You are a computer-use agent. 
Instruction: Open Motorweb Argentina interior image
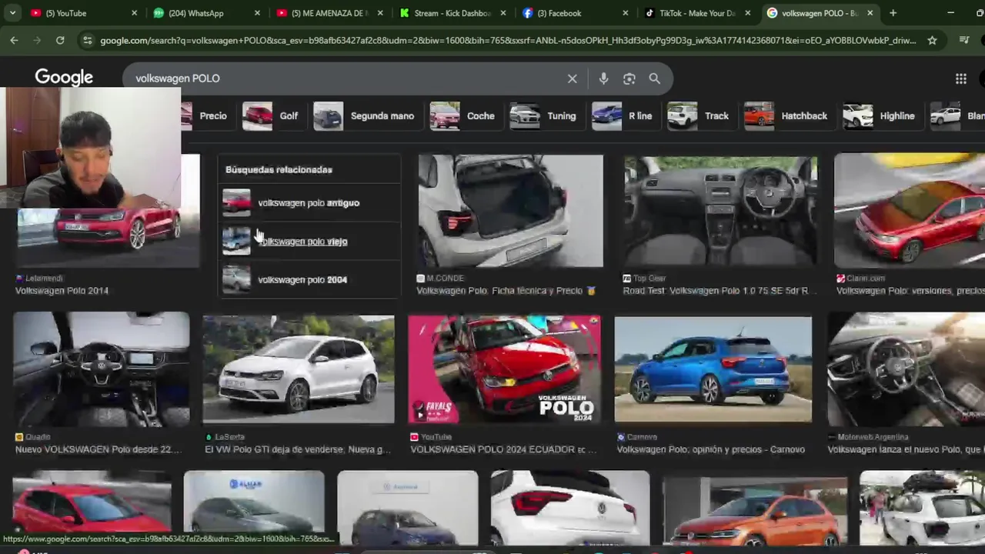tap(907, 369)
